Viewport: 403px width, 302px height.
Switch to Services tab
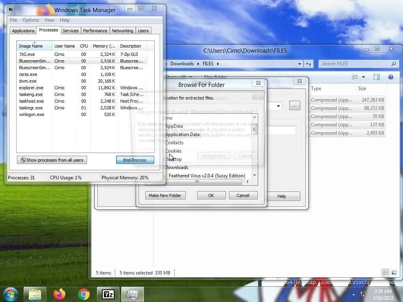click(x=70, y=31)
